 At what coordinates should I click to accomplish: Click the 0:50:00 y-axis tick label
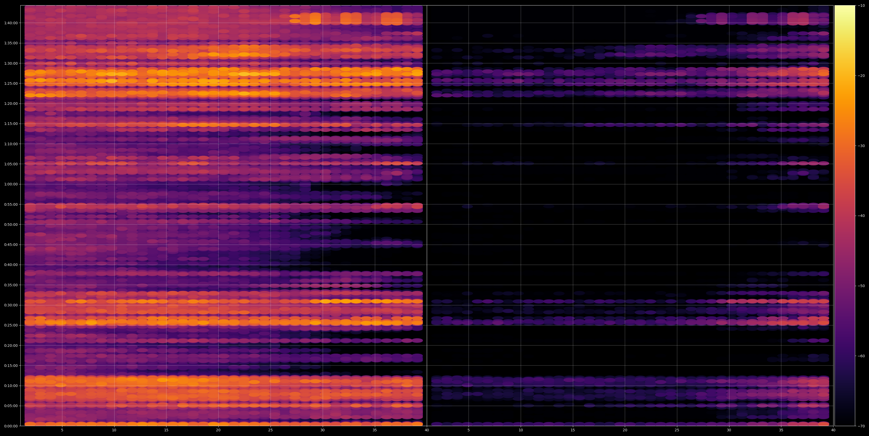tap(11, 225)
